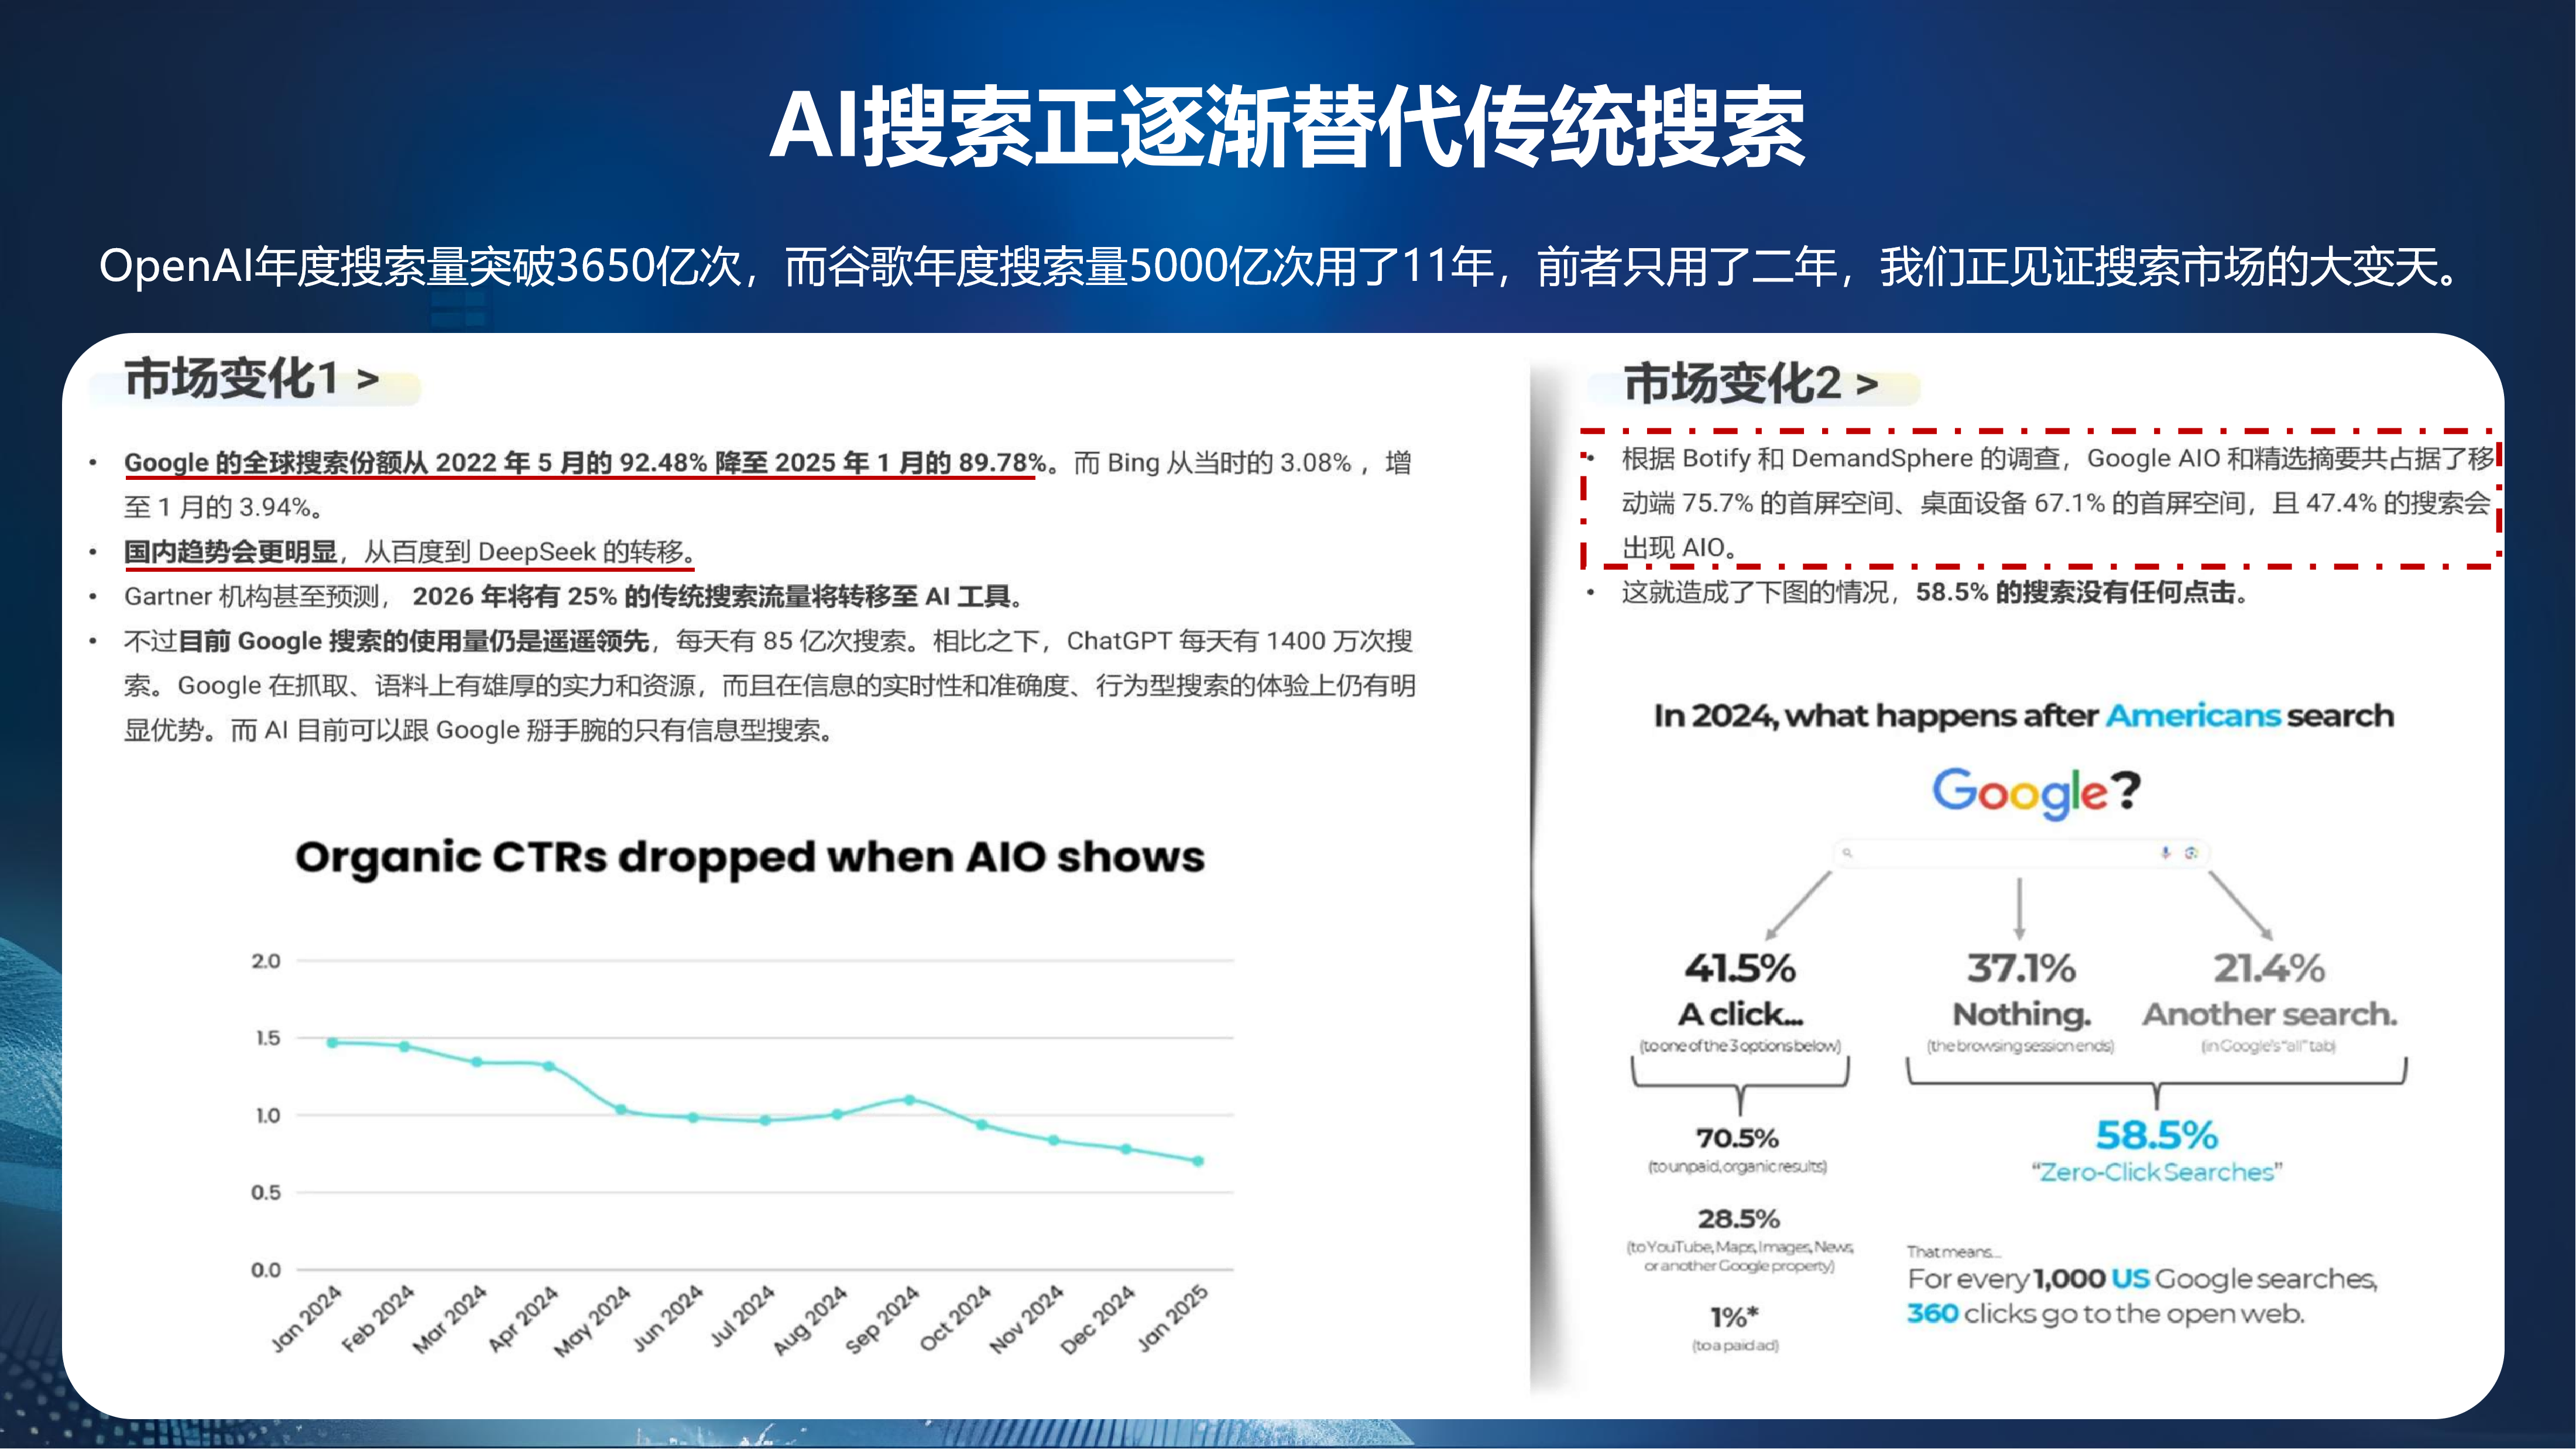Click the empty Google search input field
The image size is (2576, 1449).
[x=2000, y=853]
